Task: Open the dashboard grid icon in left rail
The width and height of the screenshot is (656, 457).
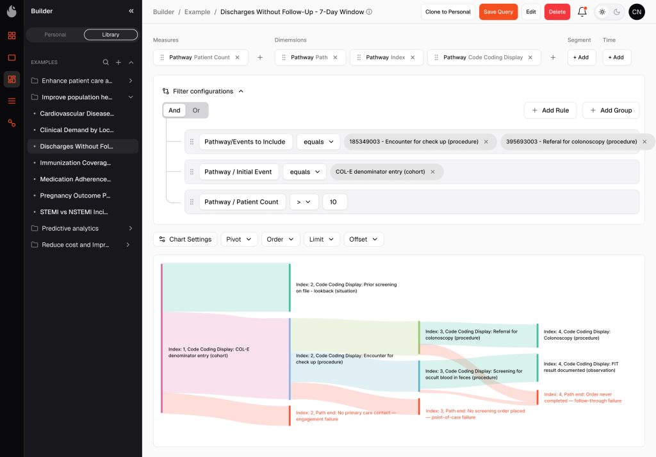Action: (12, 35)
